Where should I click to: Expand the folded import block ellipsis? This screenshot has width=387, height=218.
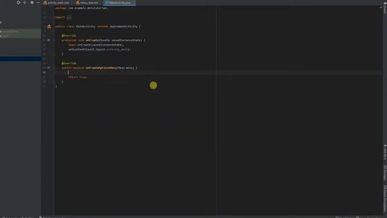(69, 18)
